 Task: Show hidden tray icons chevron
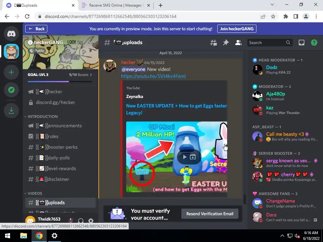click(282, 236)
